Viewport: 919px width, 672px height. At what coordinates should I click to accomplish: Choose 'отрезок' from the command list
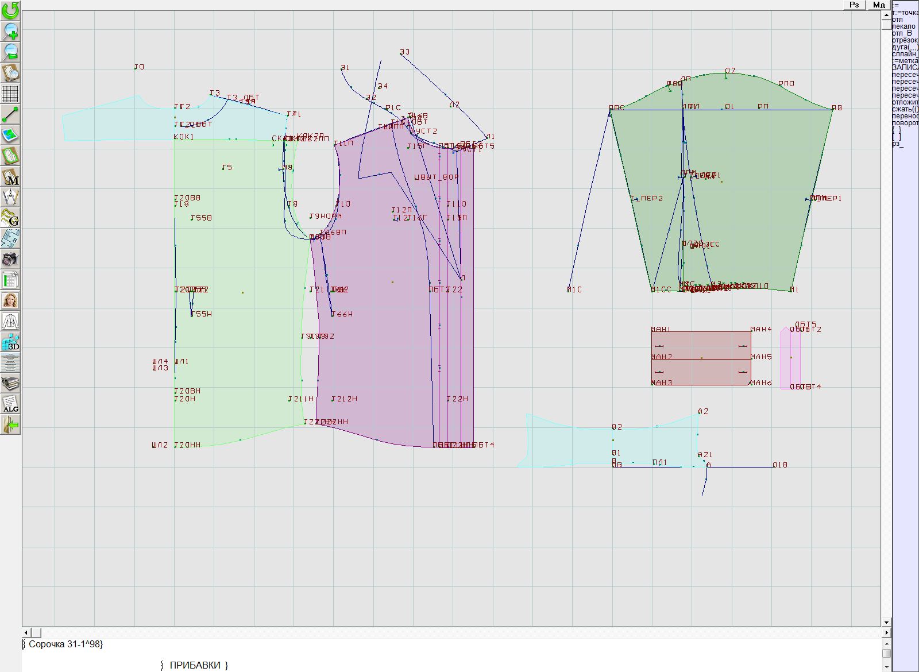tap(905, 40)
